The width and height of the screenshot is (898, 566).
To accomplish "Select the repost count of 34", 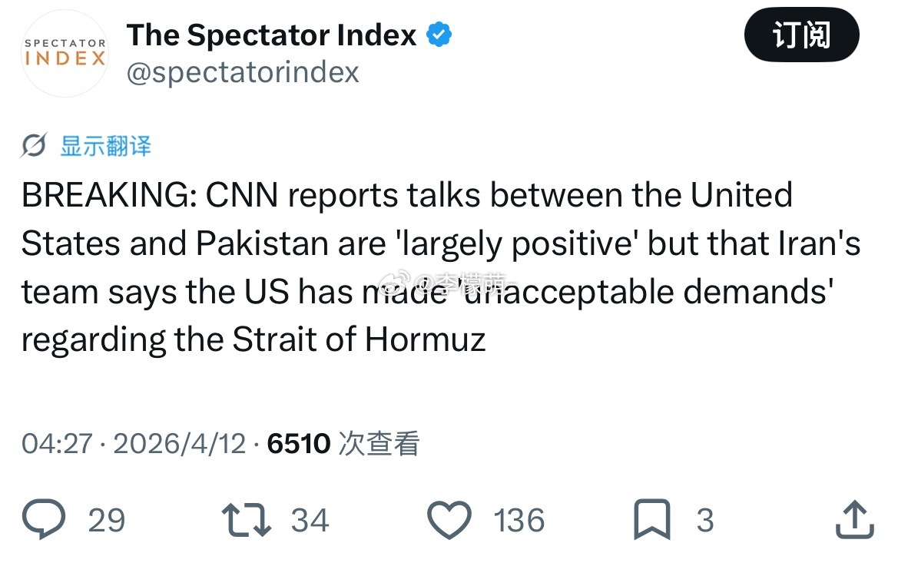I will coord(310,521).
